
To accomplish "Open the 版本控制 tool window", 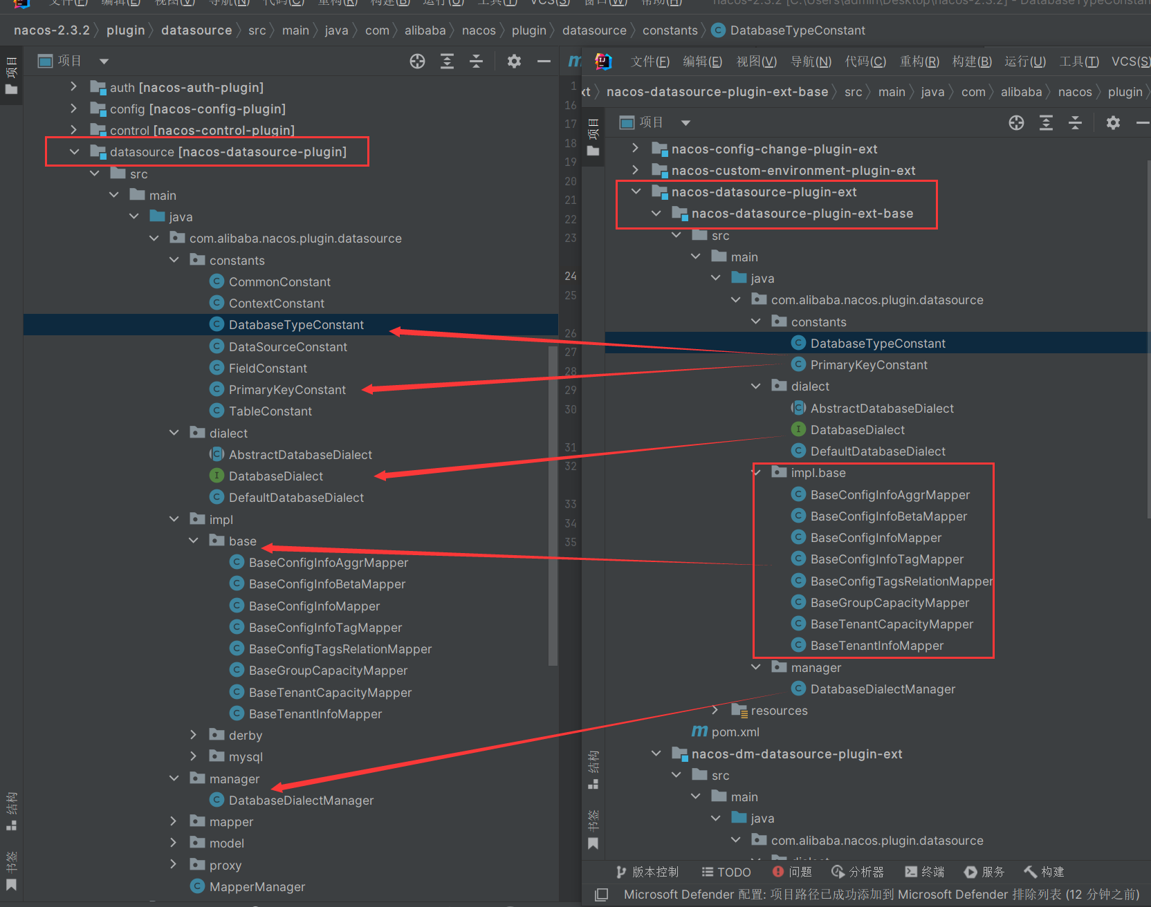I will pyautogui.click(x=647, y=872).
